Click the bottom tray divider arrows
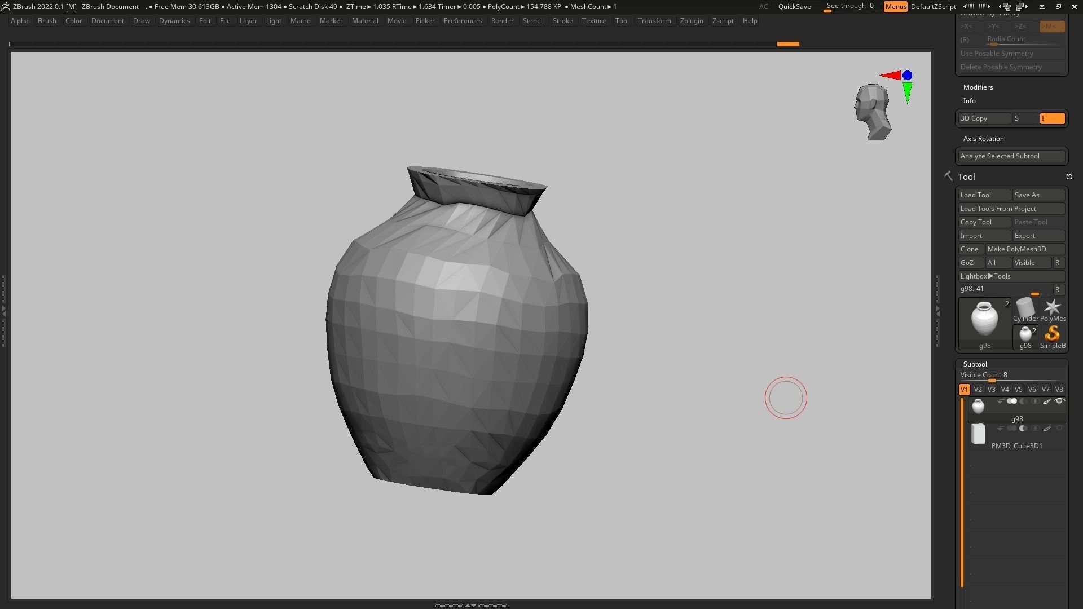This screenshot has height=609, width=1083. coord(470,605)
